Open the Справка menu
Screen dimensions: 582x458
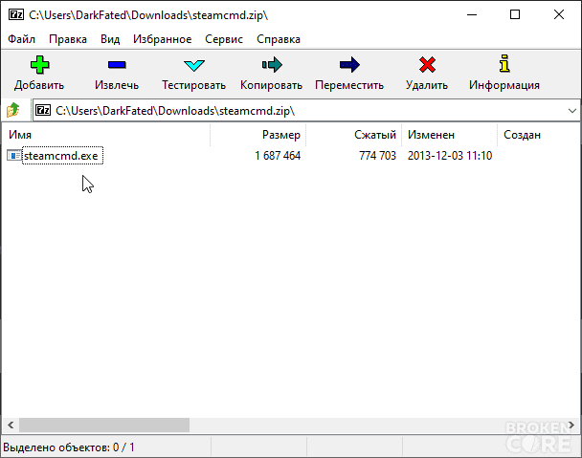coord(279,39)
